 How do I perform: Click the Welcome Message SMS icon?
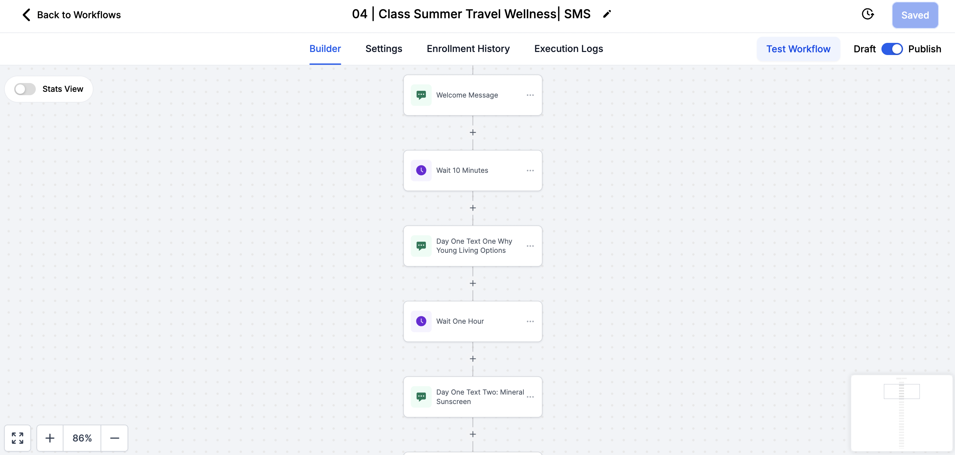tap(421, 95)
